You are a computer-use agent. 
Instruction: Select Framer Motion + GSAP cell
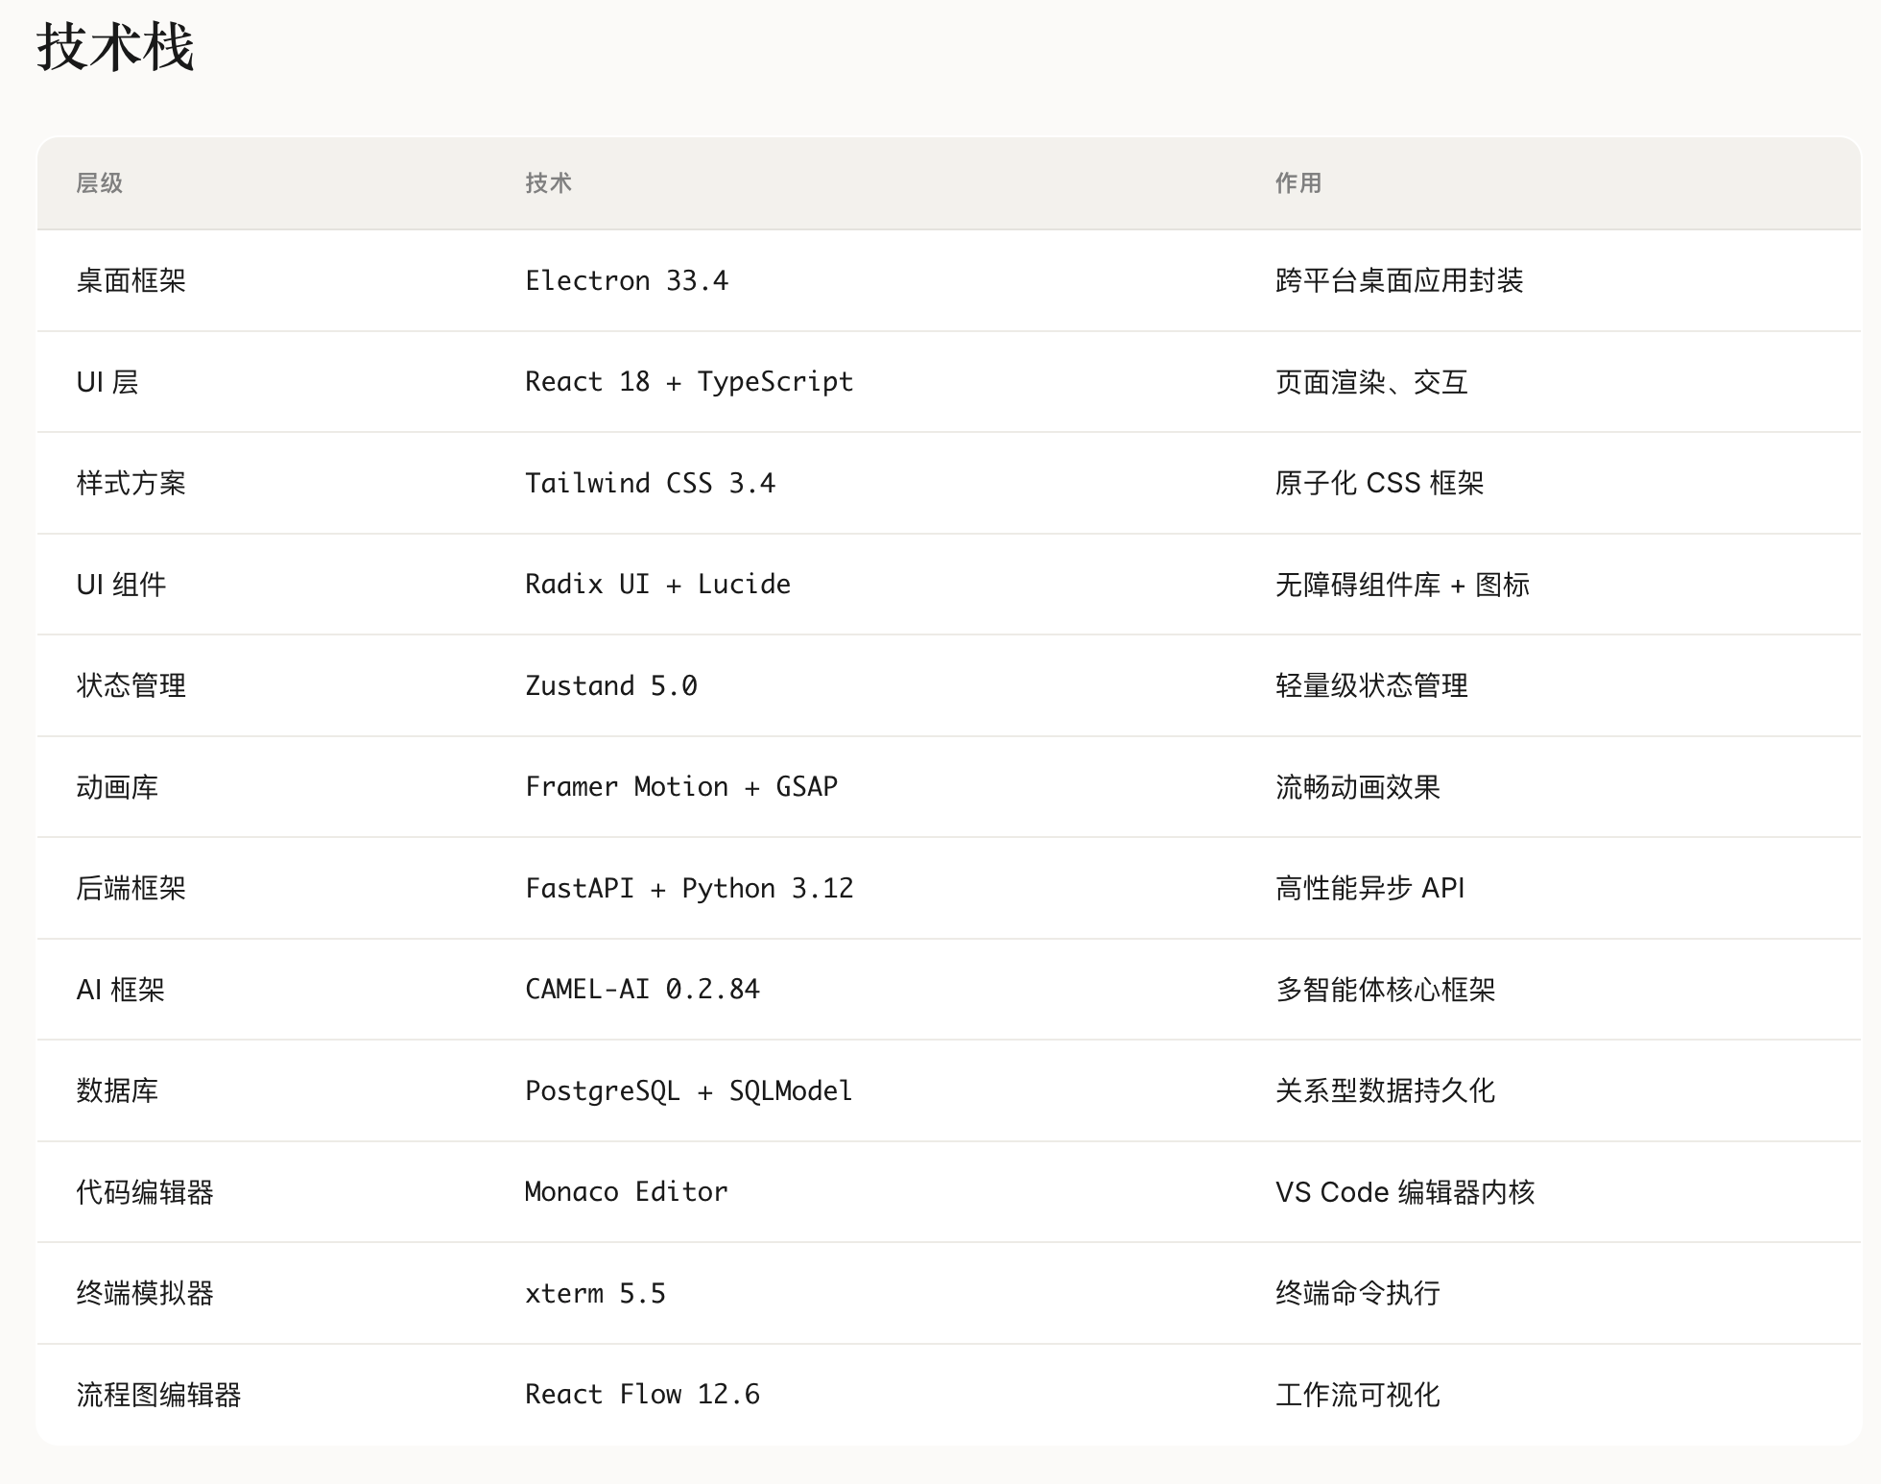(x=681, y=787)
